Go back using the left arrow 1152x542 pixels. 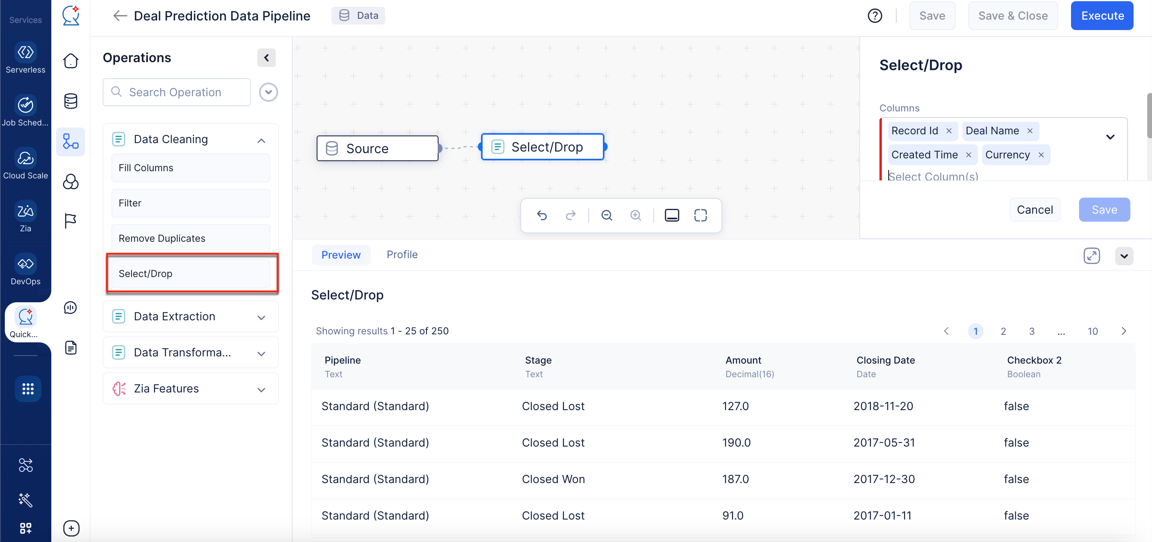click(119, 16)
